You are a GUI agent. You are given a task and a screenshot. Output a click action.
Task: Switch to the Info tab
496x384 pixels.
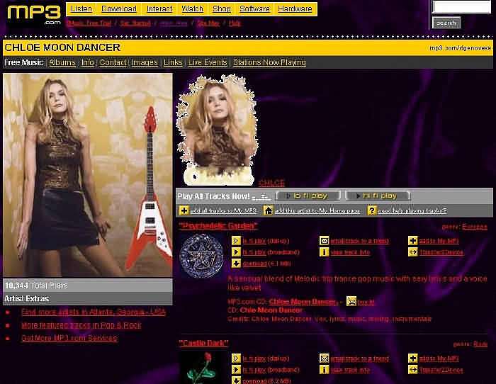coord(88,62)
